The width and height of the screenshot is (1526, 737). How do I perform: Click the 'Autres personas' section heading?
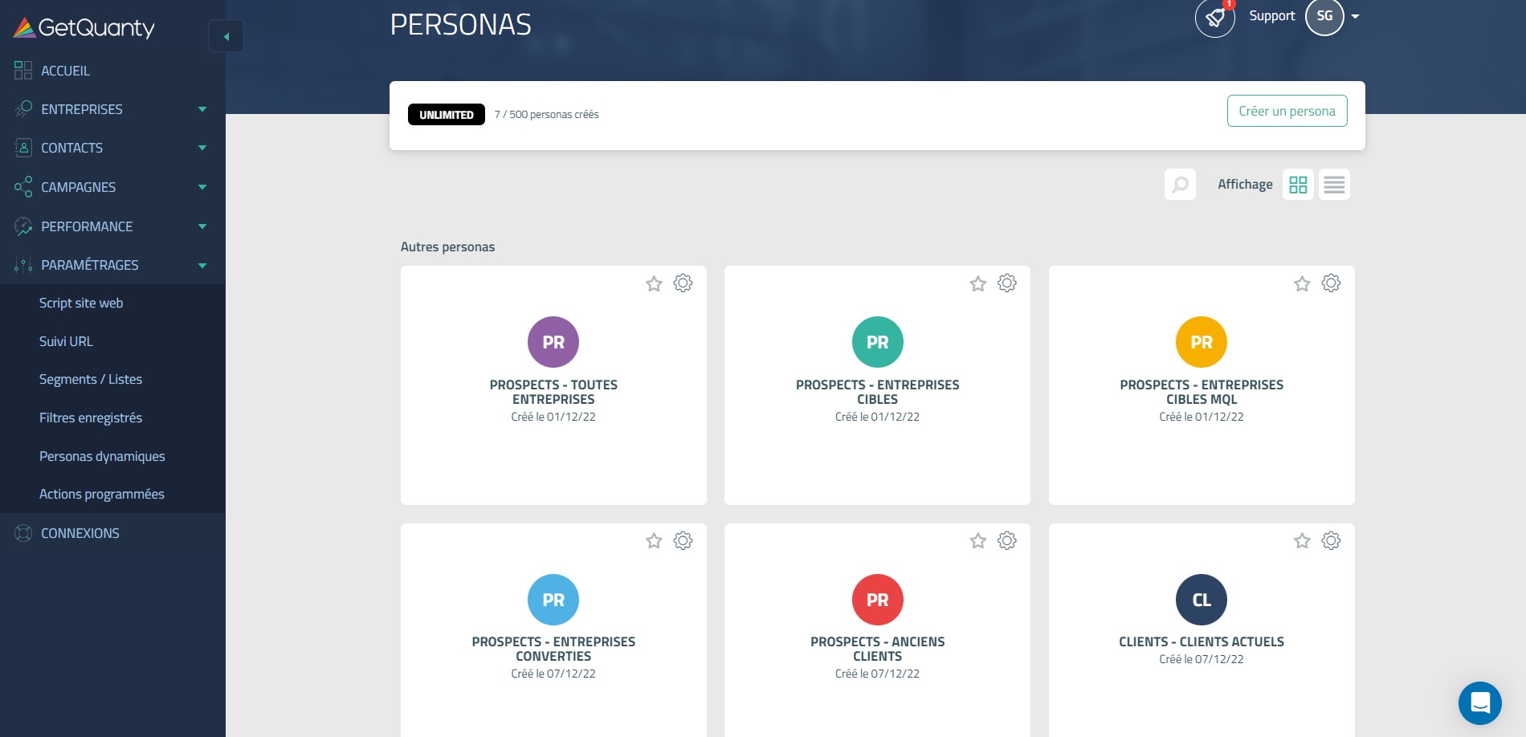point(447,246)
